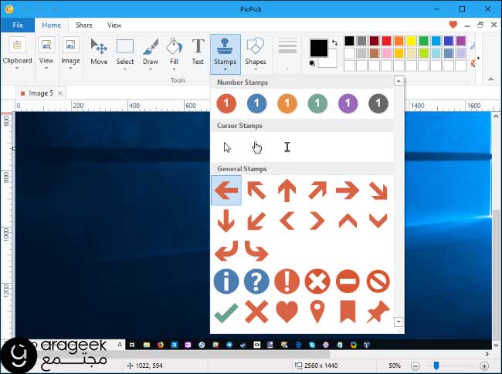Select the blue number stamp

tap(256, 103)
